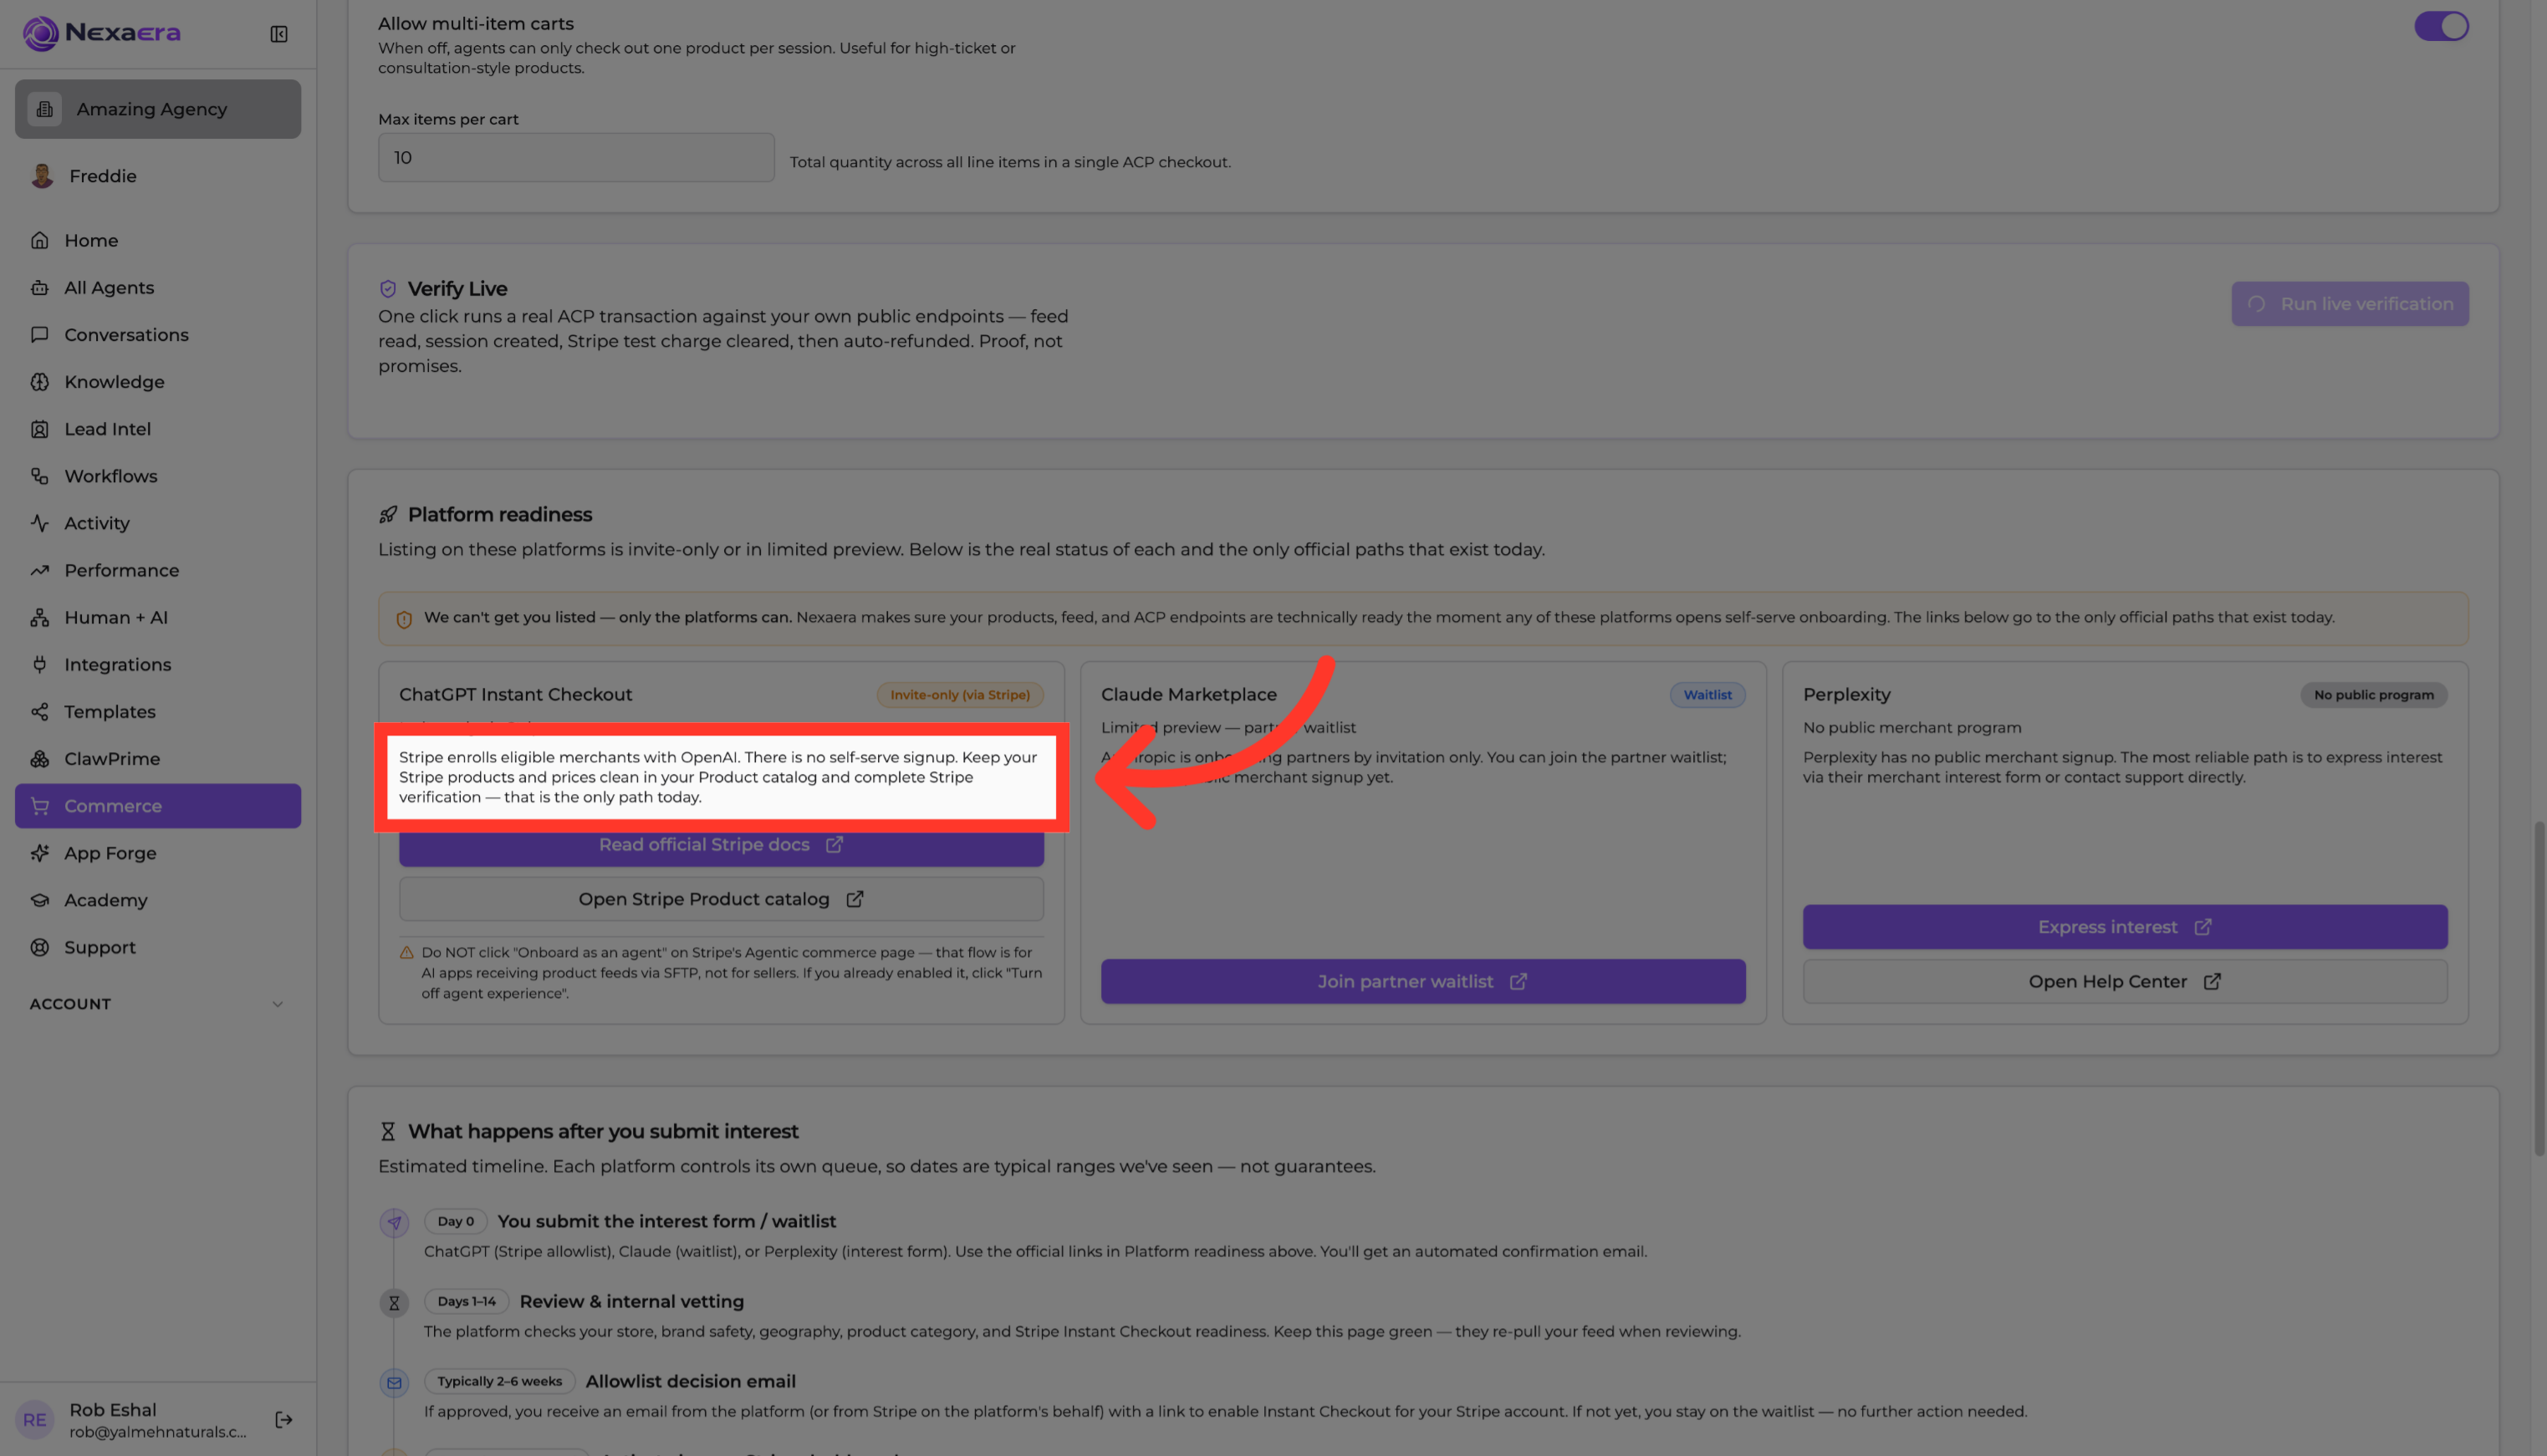Image resolution: width=2547 pixels, height=1456 pixels.
Task: Click the page vertical scrollbar
Action: pos(2540,988)
